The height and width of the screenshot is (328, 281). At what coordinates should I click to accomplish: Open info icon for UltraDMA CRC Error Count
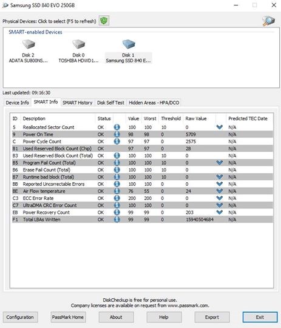pos(117,205)
